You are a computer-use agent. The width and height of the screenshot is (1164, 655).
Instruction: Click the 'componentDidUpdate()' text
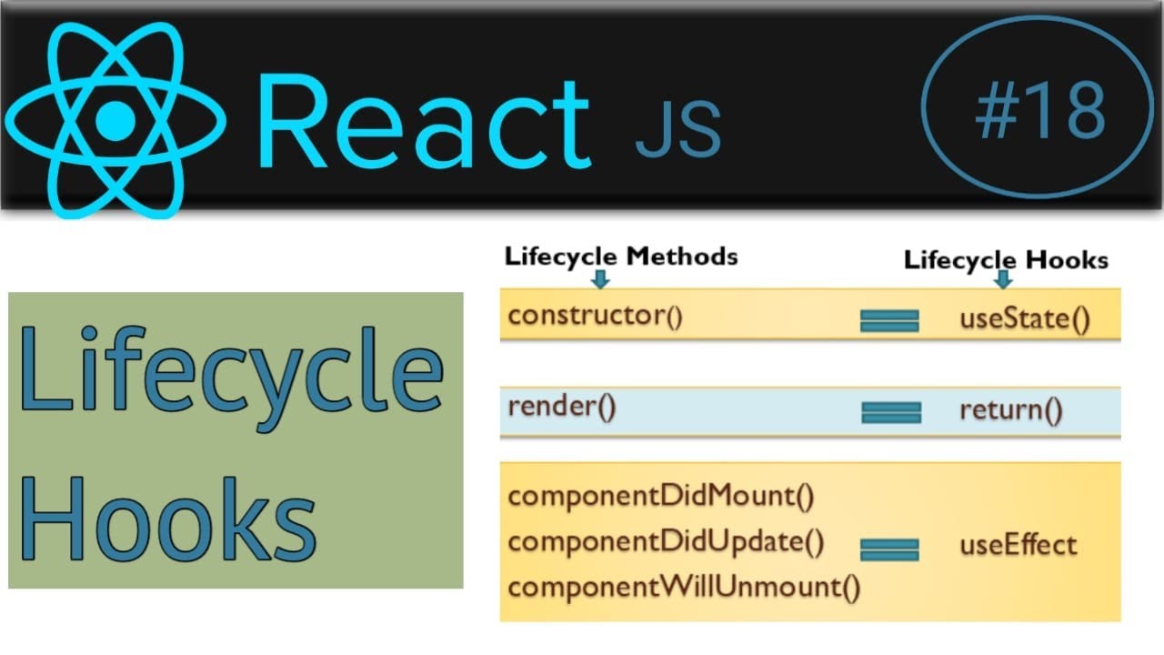click(667, 541)
